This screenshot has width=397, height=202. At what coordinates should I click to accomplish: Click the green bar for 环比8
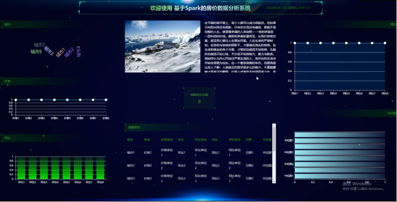pyautogui.click(x=100, y=168)
